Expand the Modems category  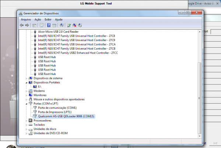27,91
